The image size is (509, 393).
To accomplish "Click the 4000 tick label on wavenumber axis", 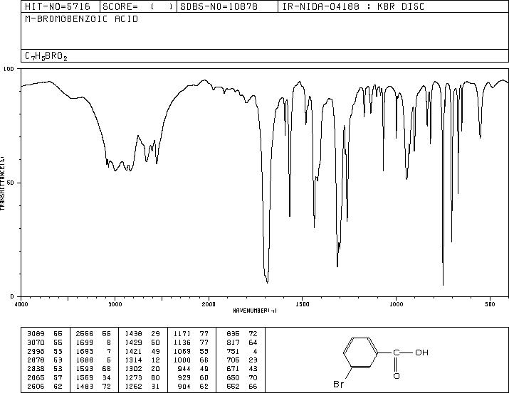I will [21, 304].
